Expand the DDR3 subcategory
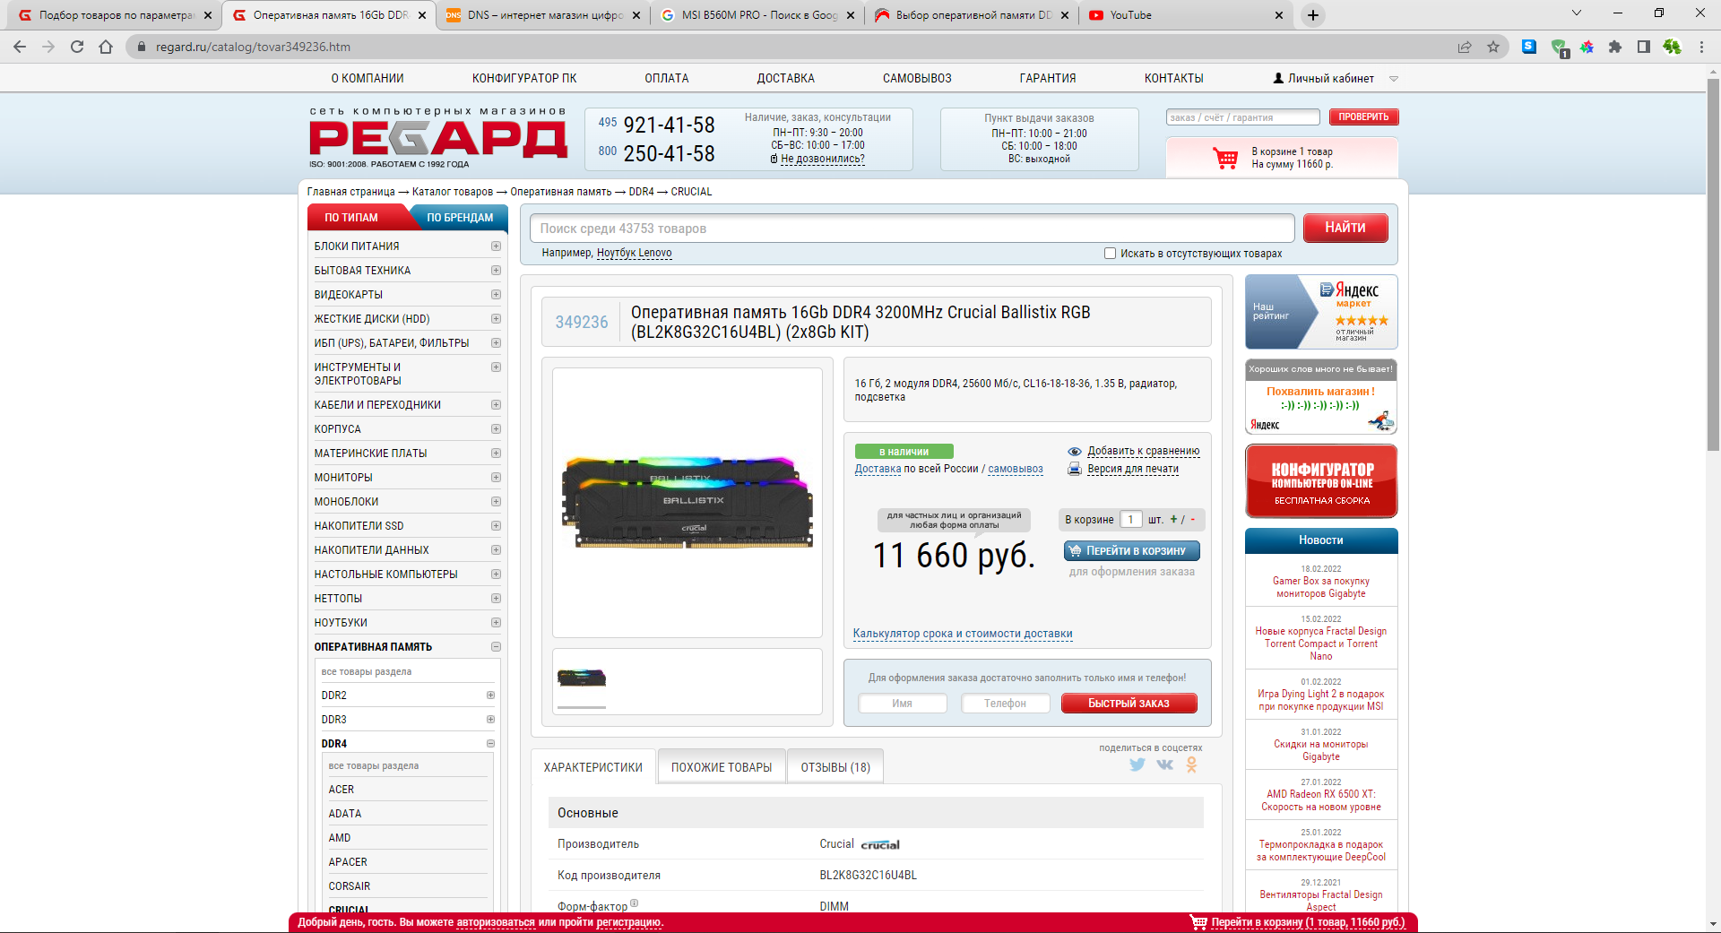This screenshot has width=1721, height=933. pos(490,720)
